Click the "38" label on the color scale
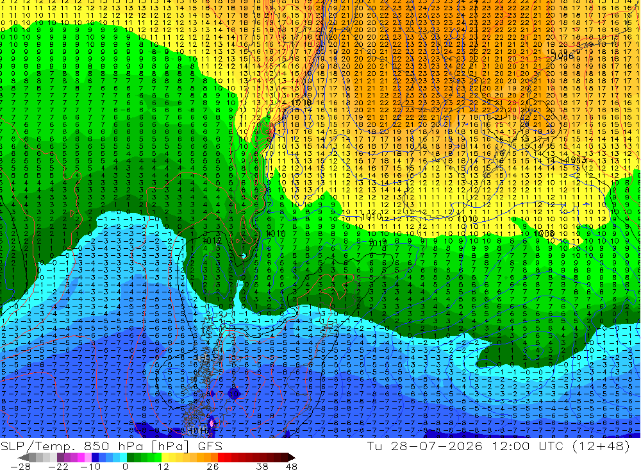This screenshot has width=641, height=470. (262, 466)
